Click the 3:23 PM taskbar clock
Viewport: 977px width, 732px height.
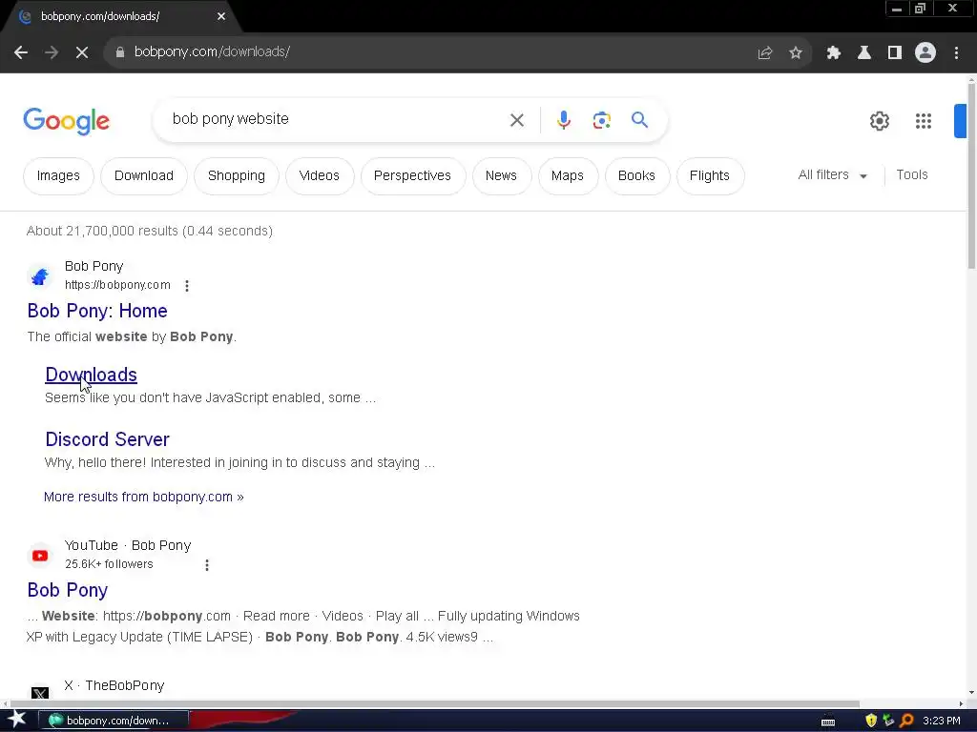click(942, 721)
